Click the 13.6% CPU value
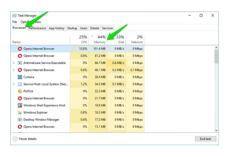This screenshot has height=157, width=230. tap(83, 49)
